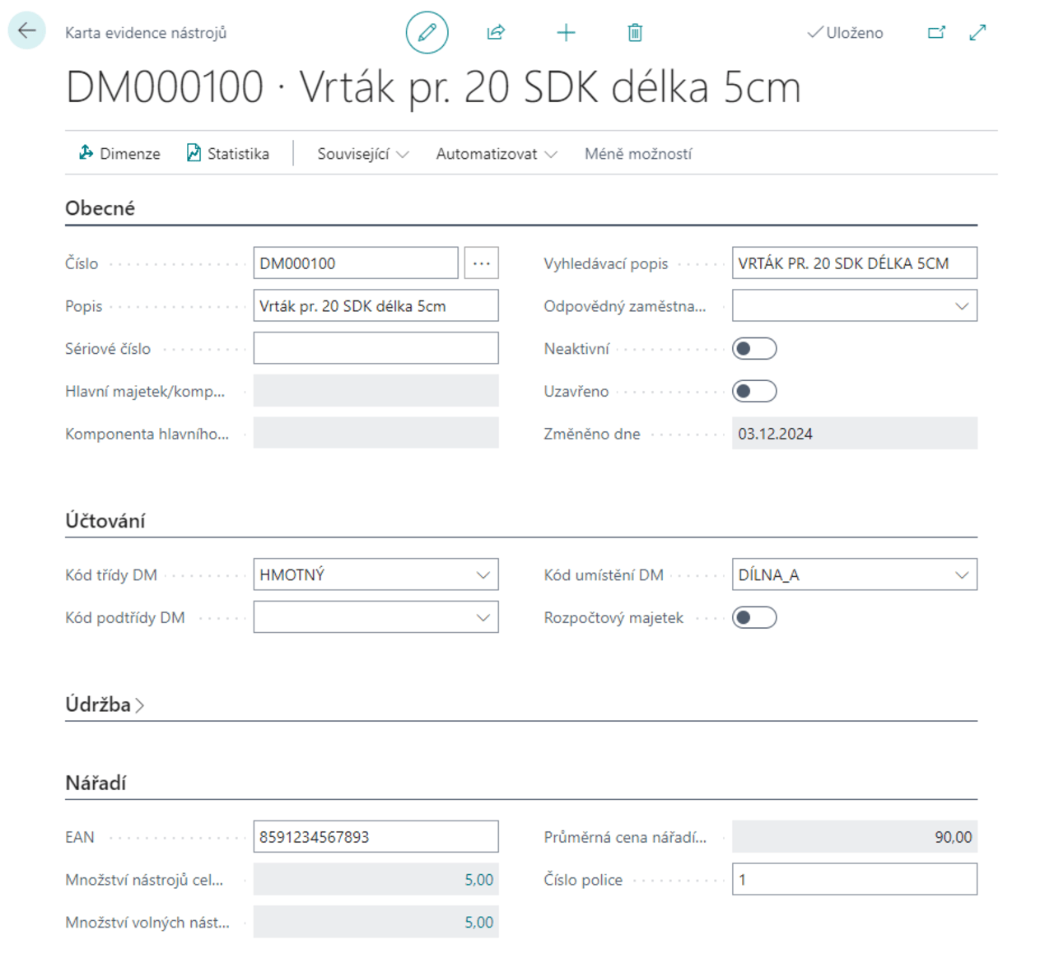The width and height of the screenshot is (1054, 958).
Task: Click the back arrow button
Action: coord(26,31)
